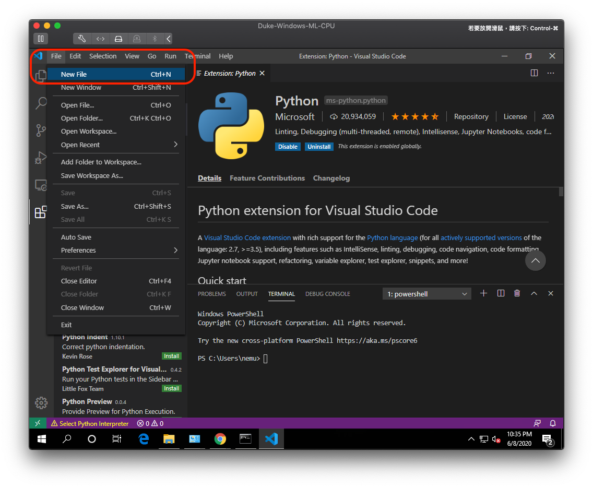The height and width of the screenshot is (488, 593).
Task: Launch Chrome from the Windows taskbar
Action: [220, 439]
